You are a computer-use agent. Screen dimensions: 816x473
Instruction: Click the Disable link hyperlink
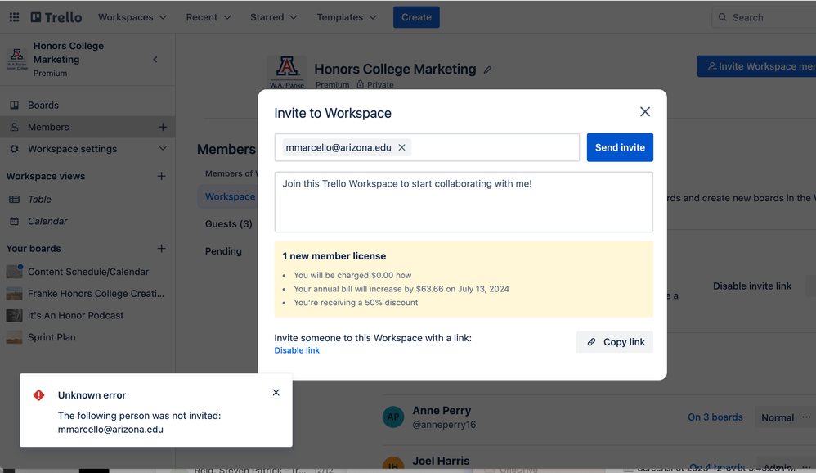pyautogui.click(x=297, y=350)
